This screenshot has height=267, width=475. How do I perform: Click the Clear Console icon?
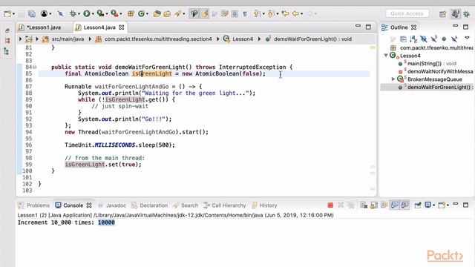pos(364,205)
